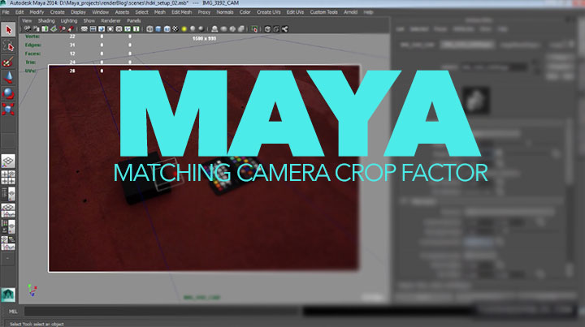The width and height of the screenshot is (585, 327).
Task: Pick the Paint Selection tool
Action: [x=8, y=62]
